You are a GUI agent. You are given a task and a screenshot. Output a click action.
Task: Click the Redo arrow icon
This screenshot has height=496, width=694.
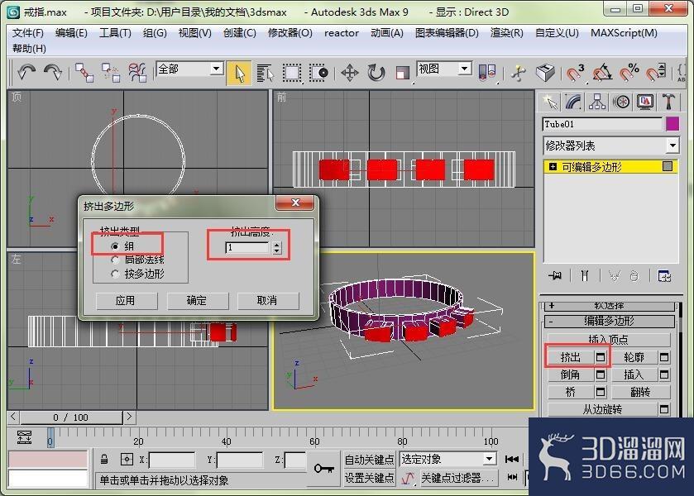coord(53,72)
